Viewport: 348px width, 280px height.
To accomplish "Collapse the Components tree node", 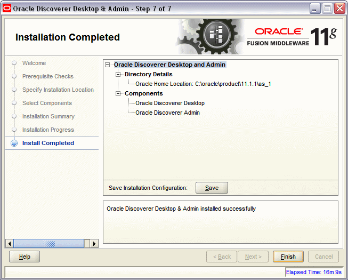I will pyautogui.click(x=118, y=94).
